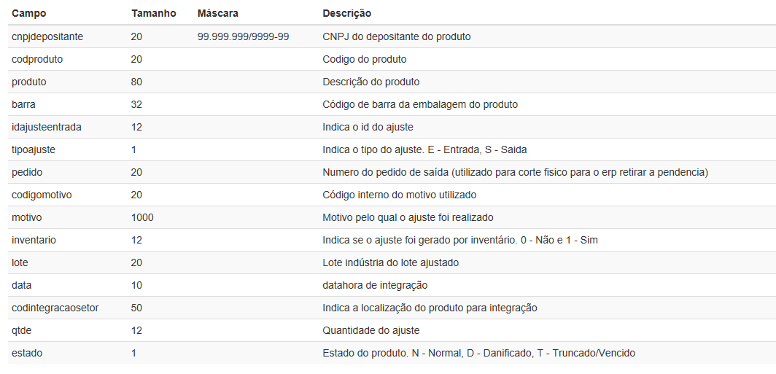Select the codintegracaosetor field name
This screenshot has width=776, height=374.
[55, 308]
